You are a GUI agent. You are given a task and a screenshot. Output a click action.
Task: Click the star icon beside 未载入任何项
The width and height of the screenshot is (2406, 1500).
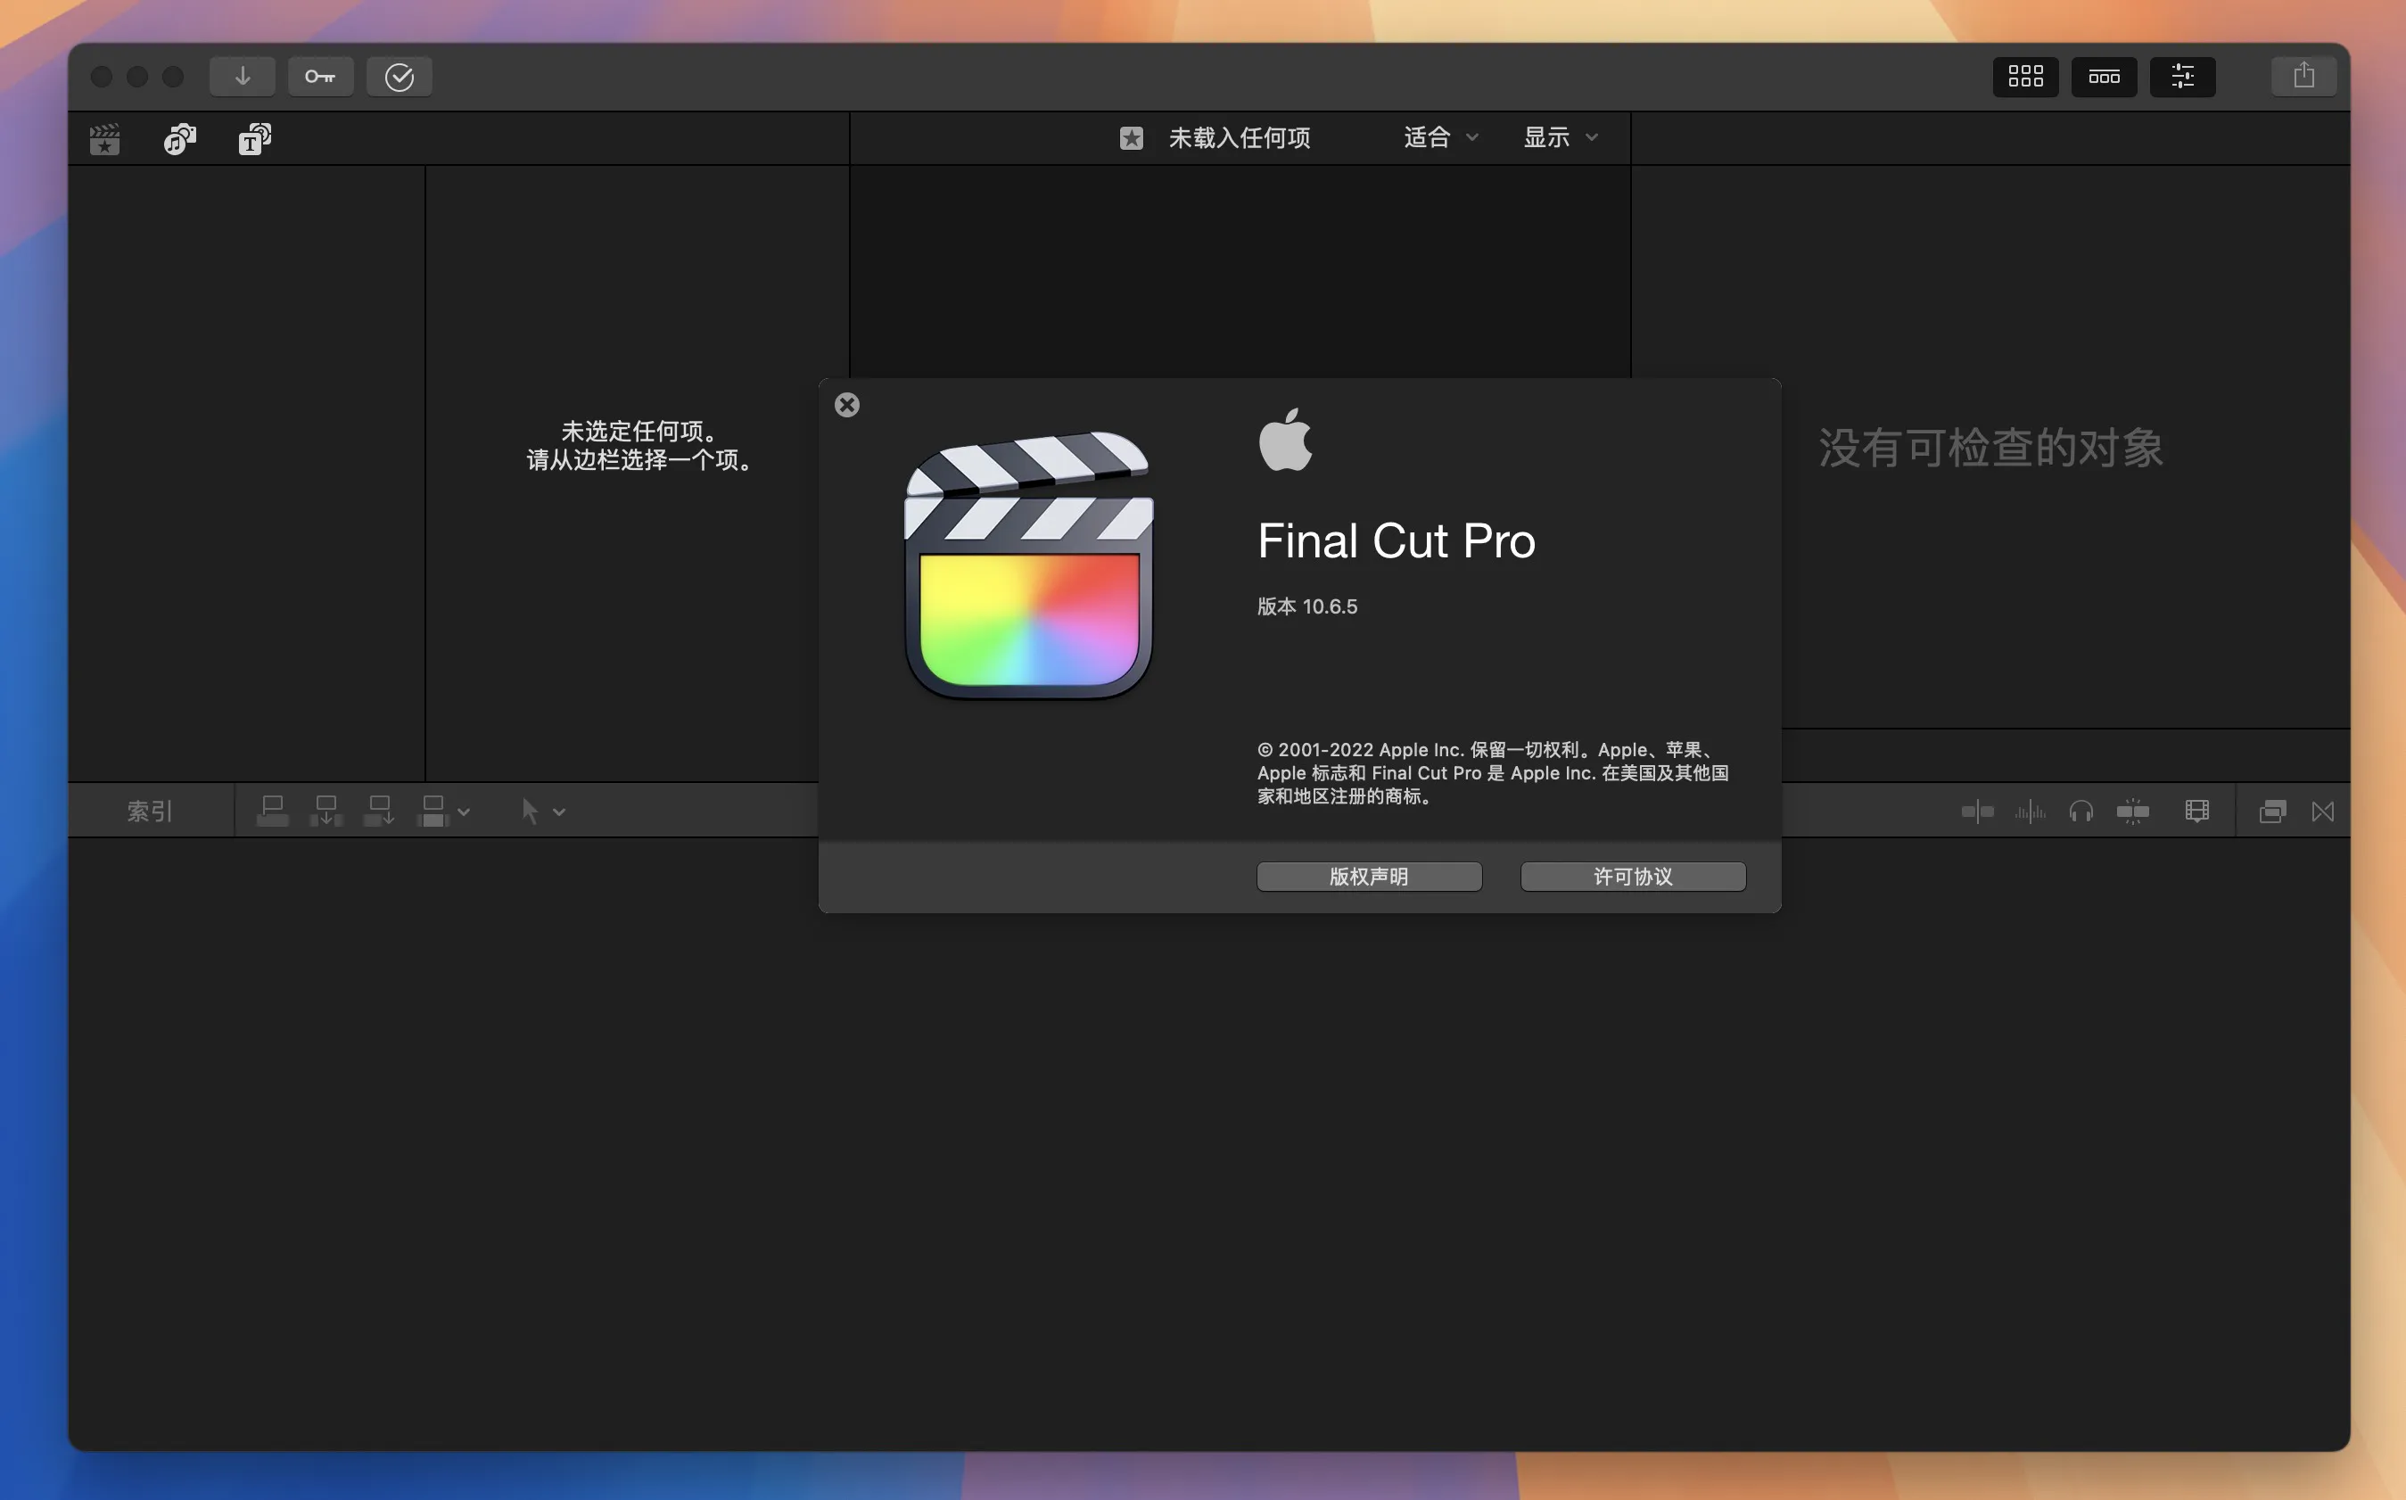click(x=1132, y=138)
